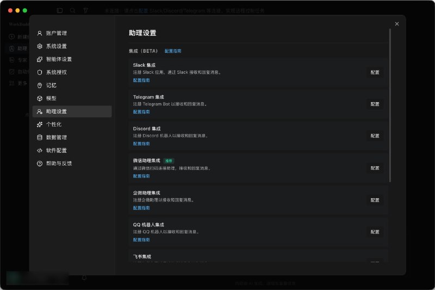Click 配置 button for Discord integration

tap(375, 136)
